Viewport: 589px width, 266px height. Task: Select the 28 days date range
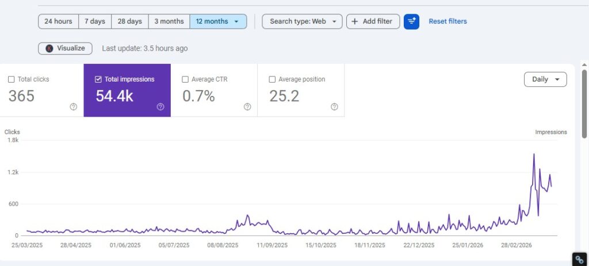(129, 21)
